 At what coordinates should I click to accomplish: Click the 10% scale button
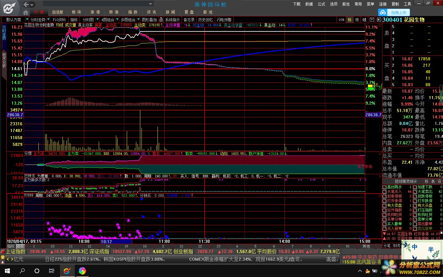341,19
